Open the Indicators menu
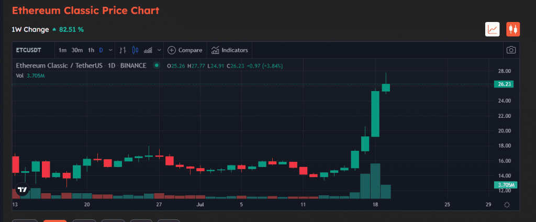This screenshot has width=536, height=222. click(x=229, y=50)
